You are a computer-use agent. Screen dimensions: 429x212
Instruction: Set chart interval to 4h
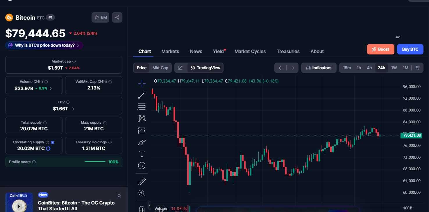coord(369,68)
